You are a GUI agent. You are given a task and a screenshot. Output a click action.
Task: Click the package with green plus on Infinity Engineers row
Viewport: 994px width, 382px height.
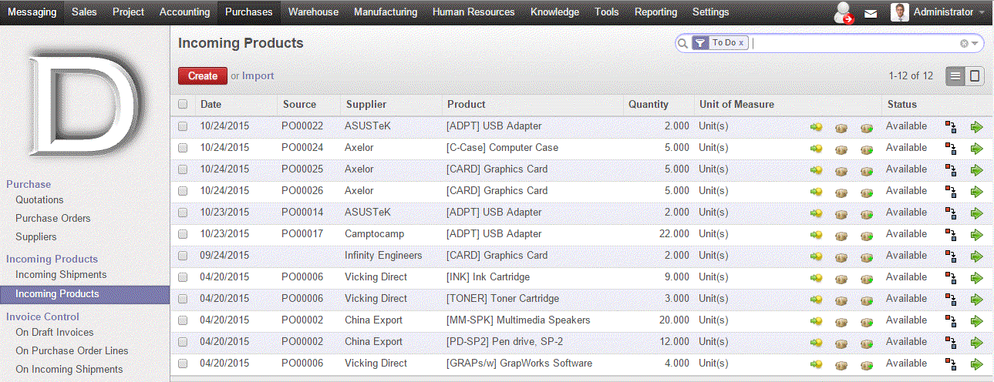(866, 256)
